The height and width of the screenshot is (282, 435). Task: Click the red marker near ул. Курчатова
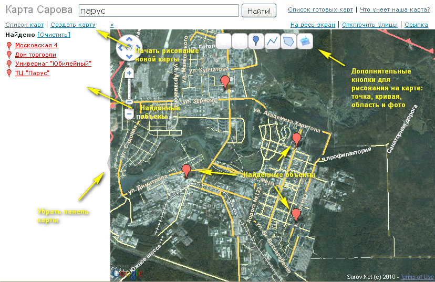click(225, 82)
